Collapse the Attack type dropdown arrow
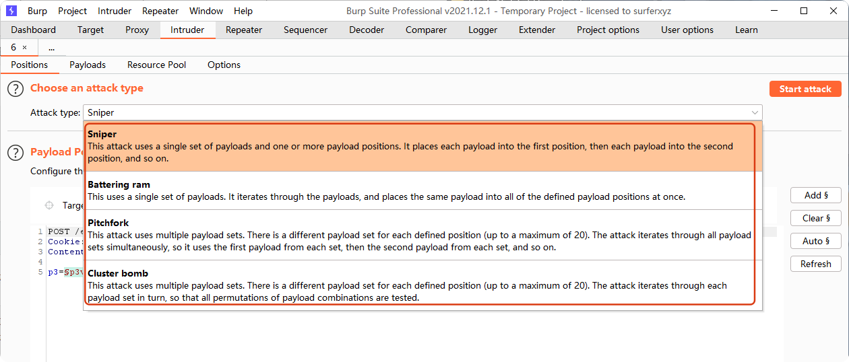The height and width of the screenshot is (362, 849). 755,113
